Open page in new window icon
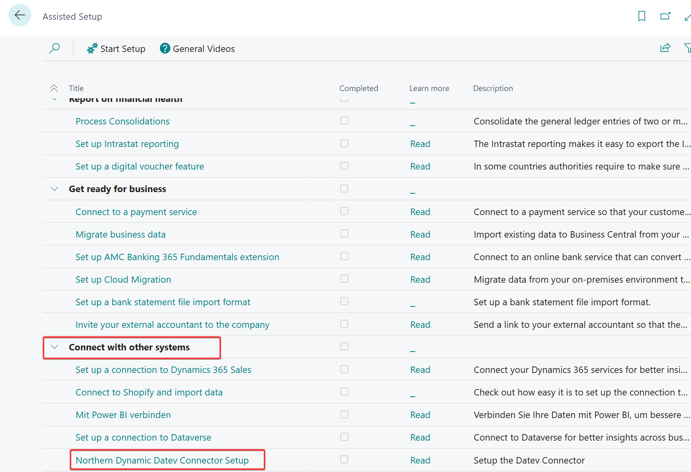This screenshot has height=472, width=691. point(665,16)
